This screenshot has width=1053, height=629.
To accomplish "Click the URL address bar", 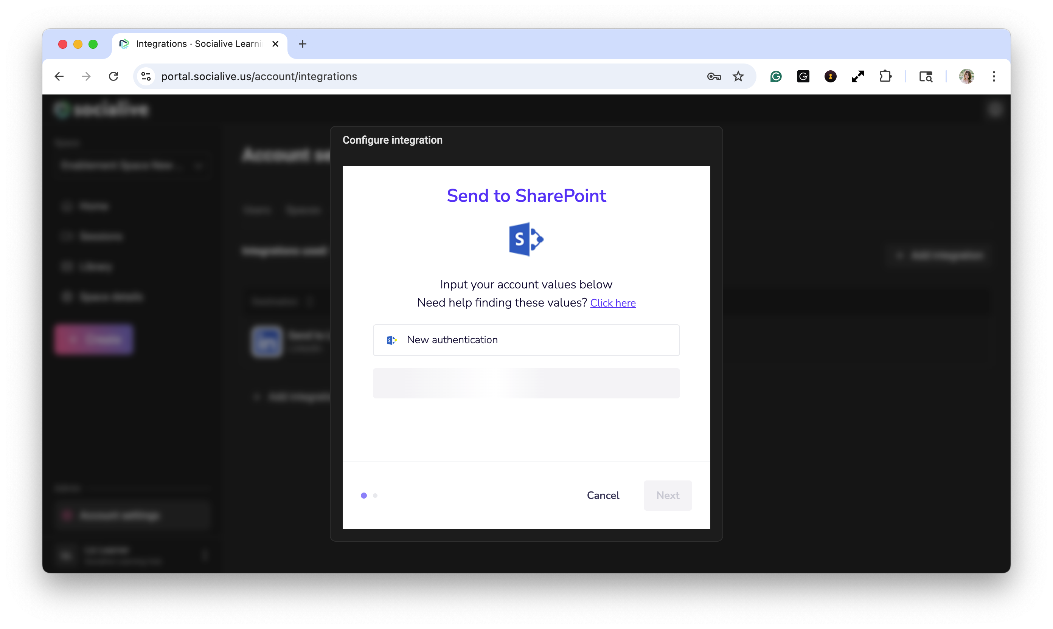I will click(424, 77).
